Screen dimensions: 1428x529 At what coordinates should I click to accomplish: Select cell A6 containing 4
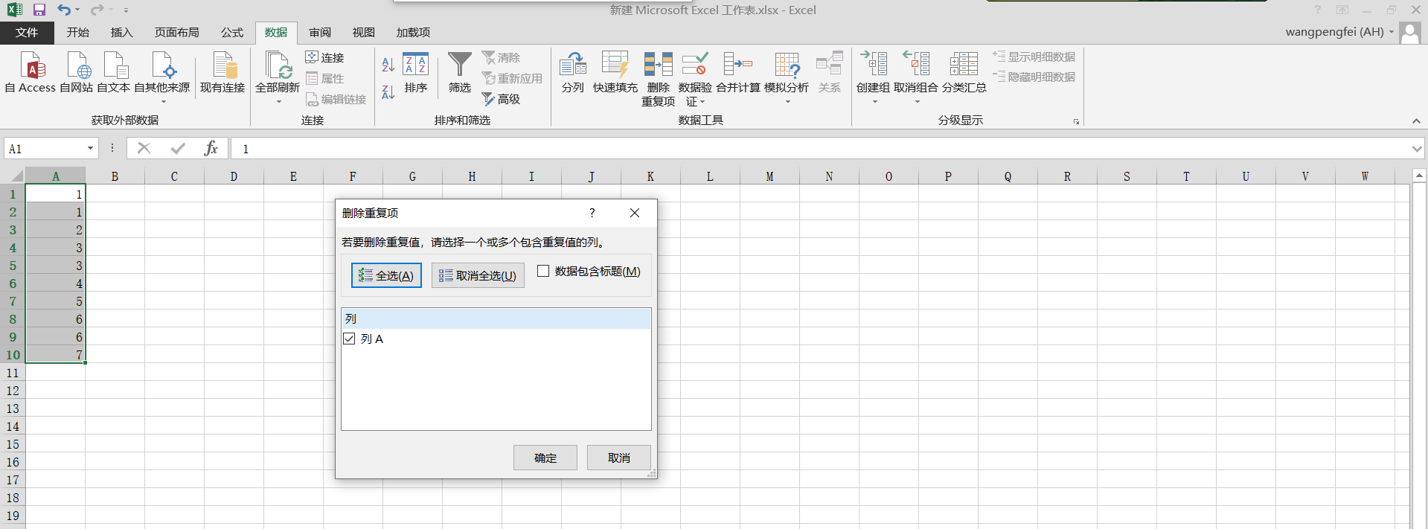point(56,283)
